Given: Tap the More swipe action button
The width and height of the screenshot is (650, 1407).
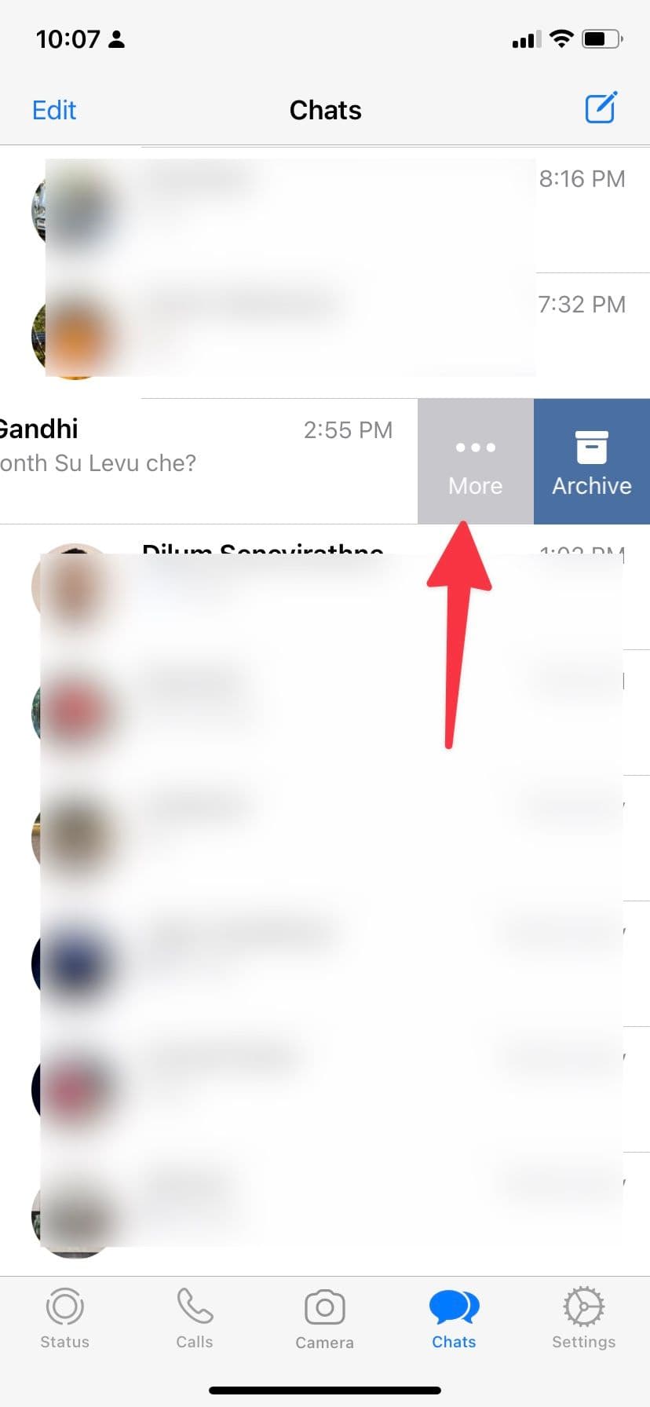Looking at the screenshot, I should tap(476, 462).
